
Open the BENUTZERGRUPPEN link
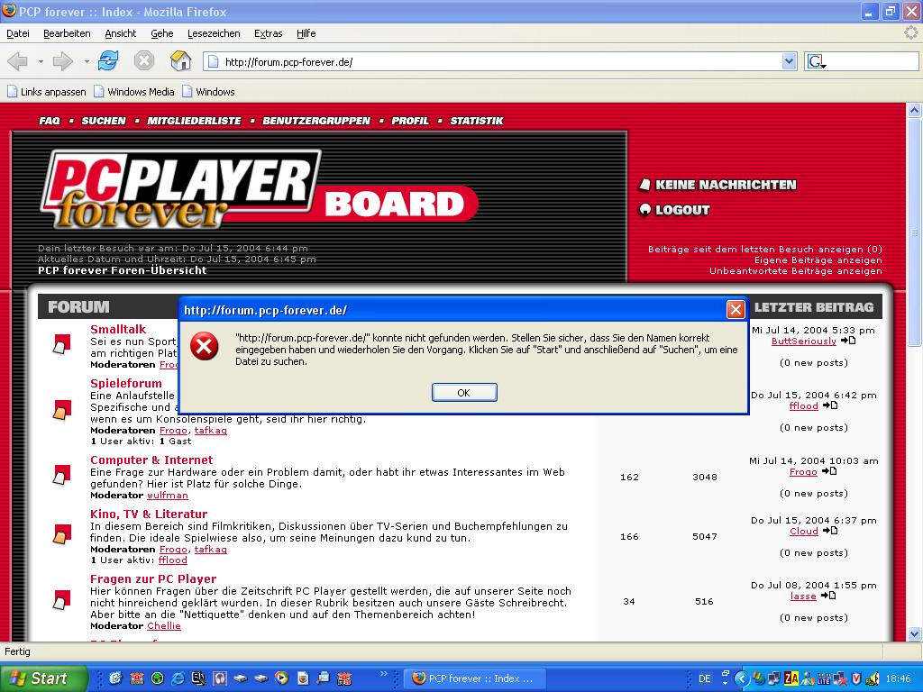point(316,121)
